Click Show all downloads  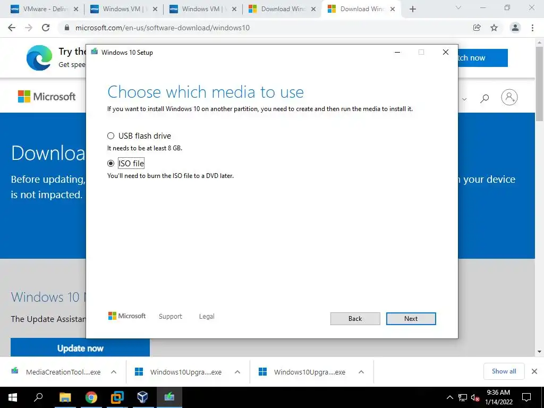(504, 371)
